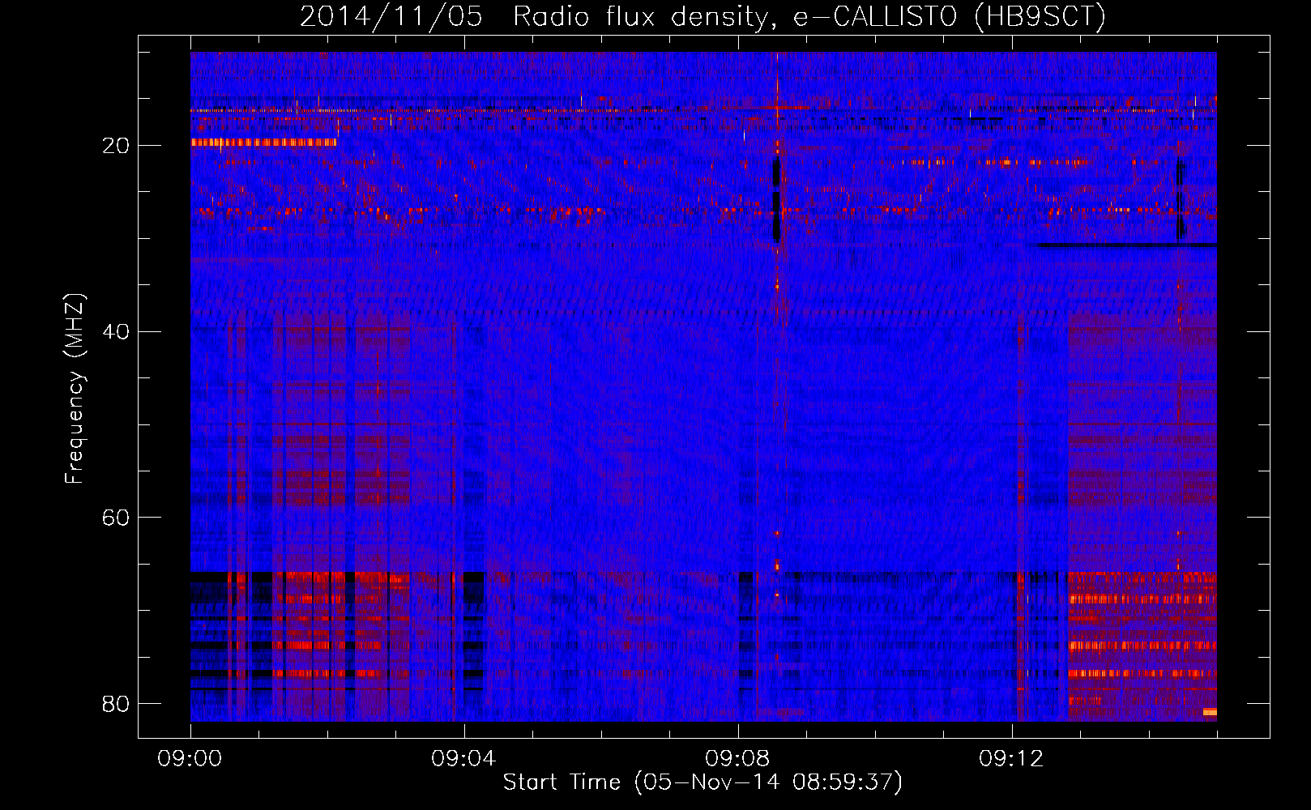Click the plot title '2014/11/05 Radio flux density'
This screenshot has width=1311, height=810.
(x=702, y=17)
